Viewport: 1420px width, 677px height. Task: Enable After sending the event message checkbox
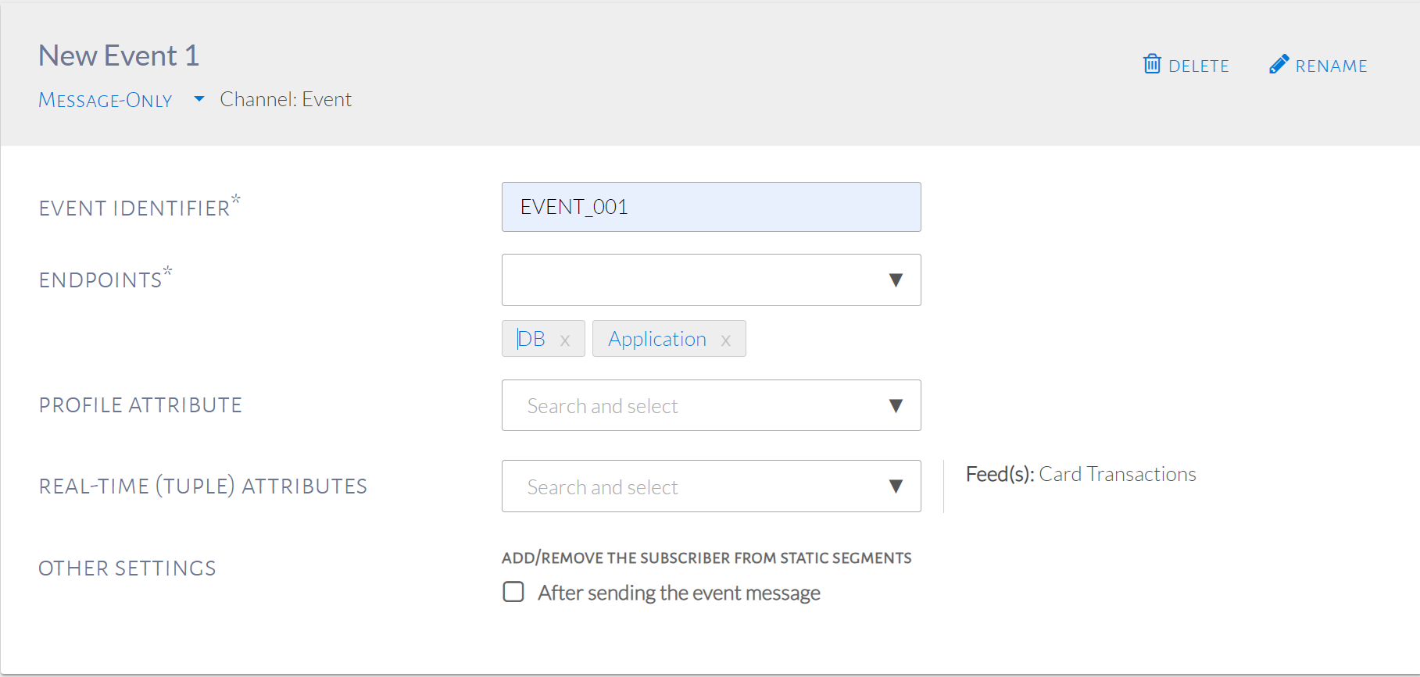513,592
